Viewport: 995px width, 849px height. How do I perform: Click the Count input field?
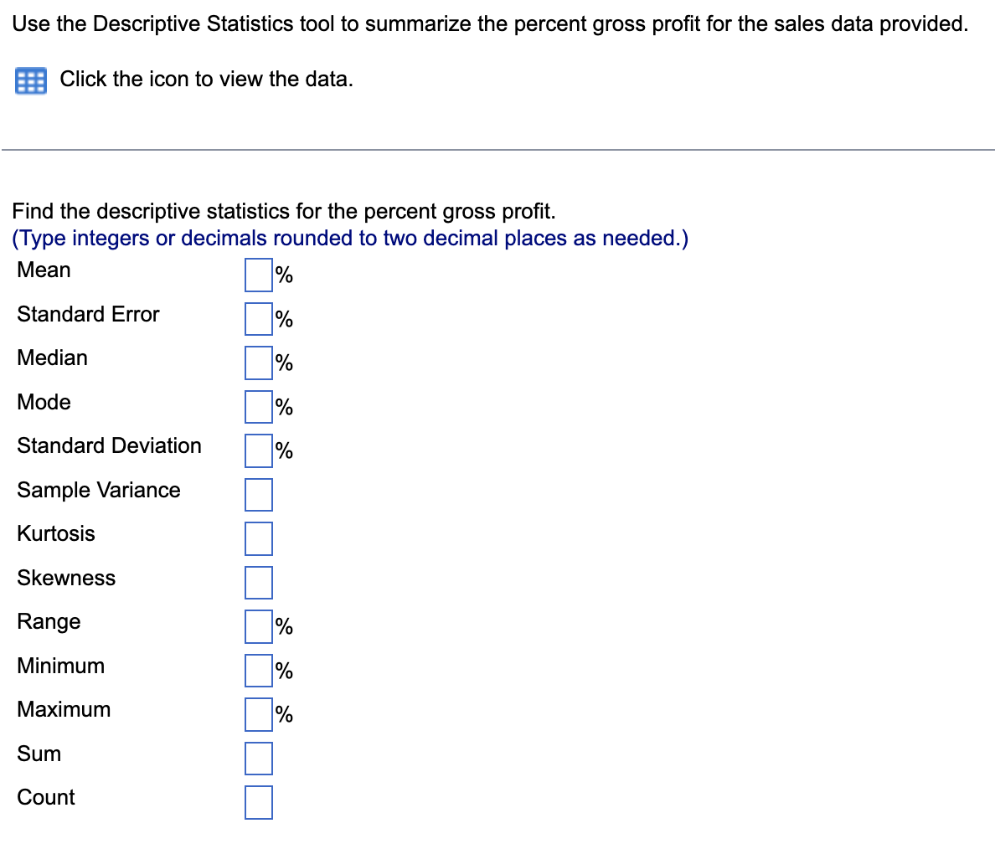[257, 802]
